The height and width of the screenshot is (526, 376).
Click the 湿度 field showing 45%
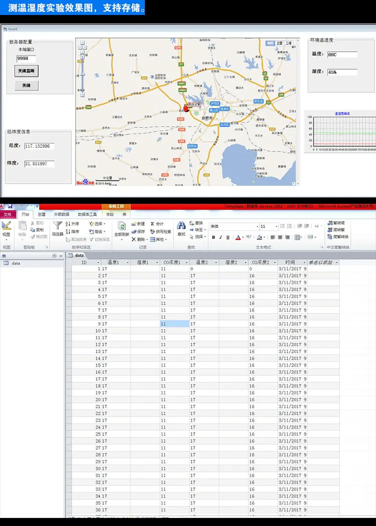click(342, 72)
